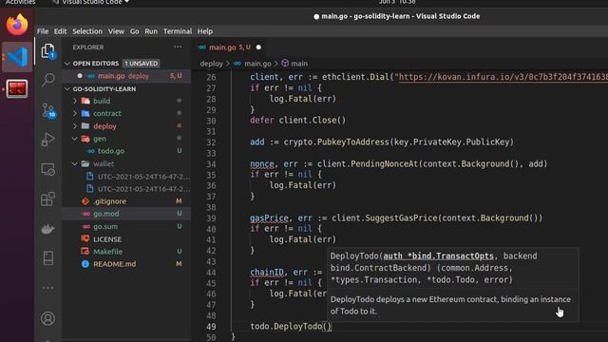
Task: Open the notebook-shaped view in activity bar
Action: click(47, 257)
